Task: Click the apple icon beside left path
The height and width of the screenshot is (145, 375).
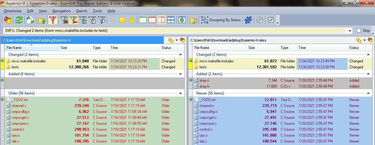Action: pos(182,40)
